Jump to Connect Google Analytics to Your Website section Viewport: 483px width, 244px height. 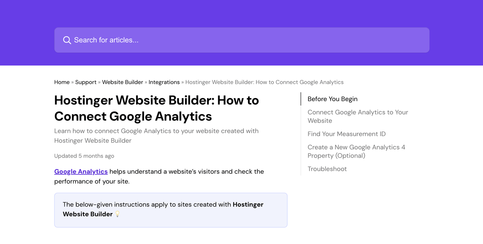(x=358, y=116)
